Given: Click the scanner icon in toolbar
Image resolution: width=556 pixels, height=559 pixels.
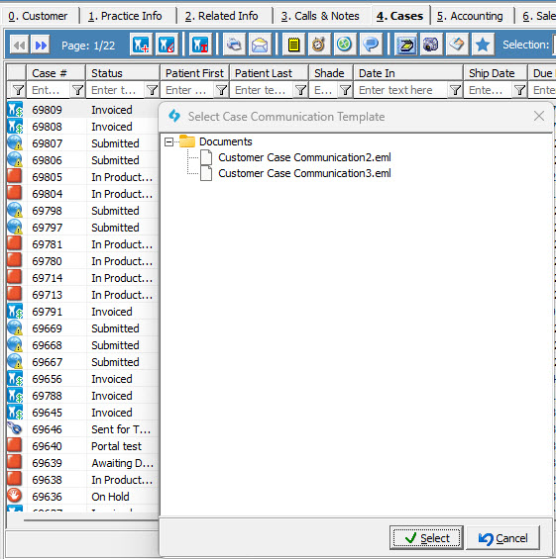Looking at the screenshot, I should tap(405, 45).
